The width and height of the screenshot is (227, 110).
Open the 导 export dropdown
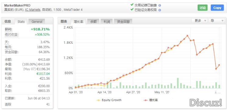point(217,21)
